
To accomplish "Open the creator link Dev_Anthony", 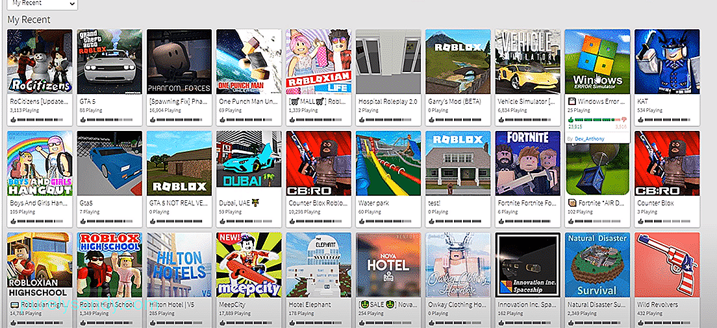I will tap(589, 139).
